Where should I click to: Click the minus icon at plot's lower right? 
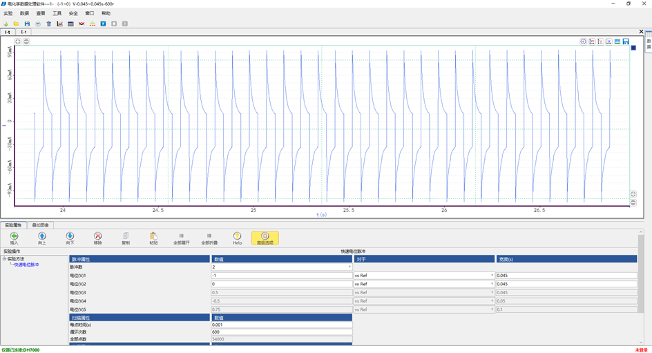[633, 202]
